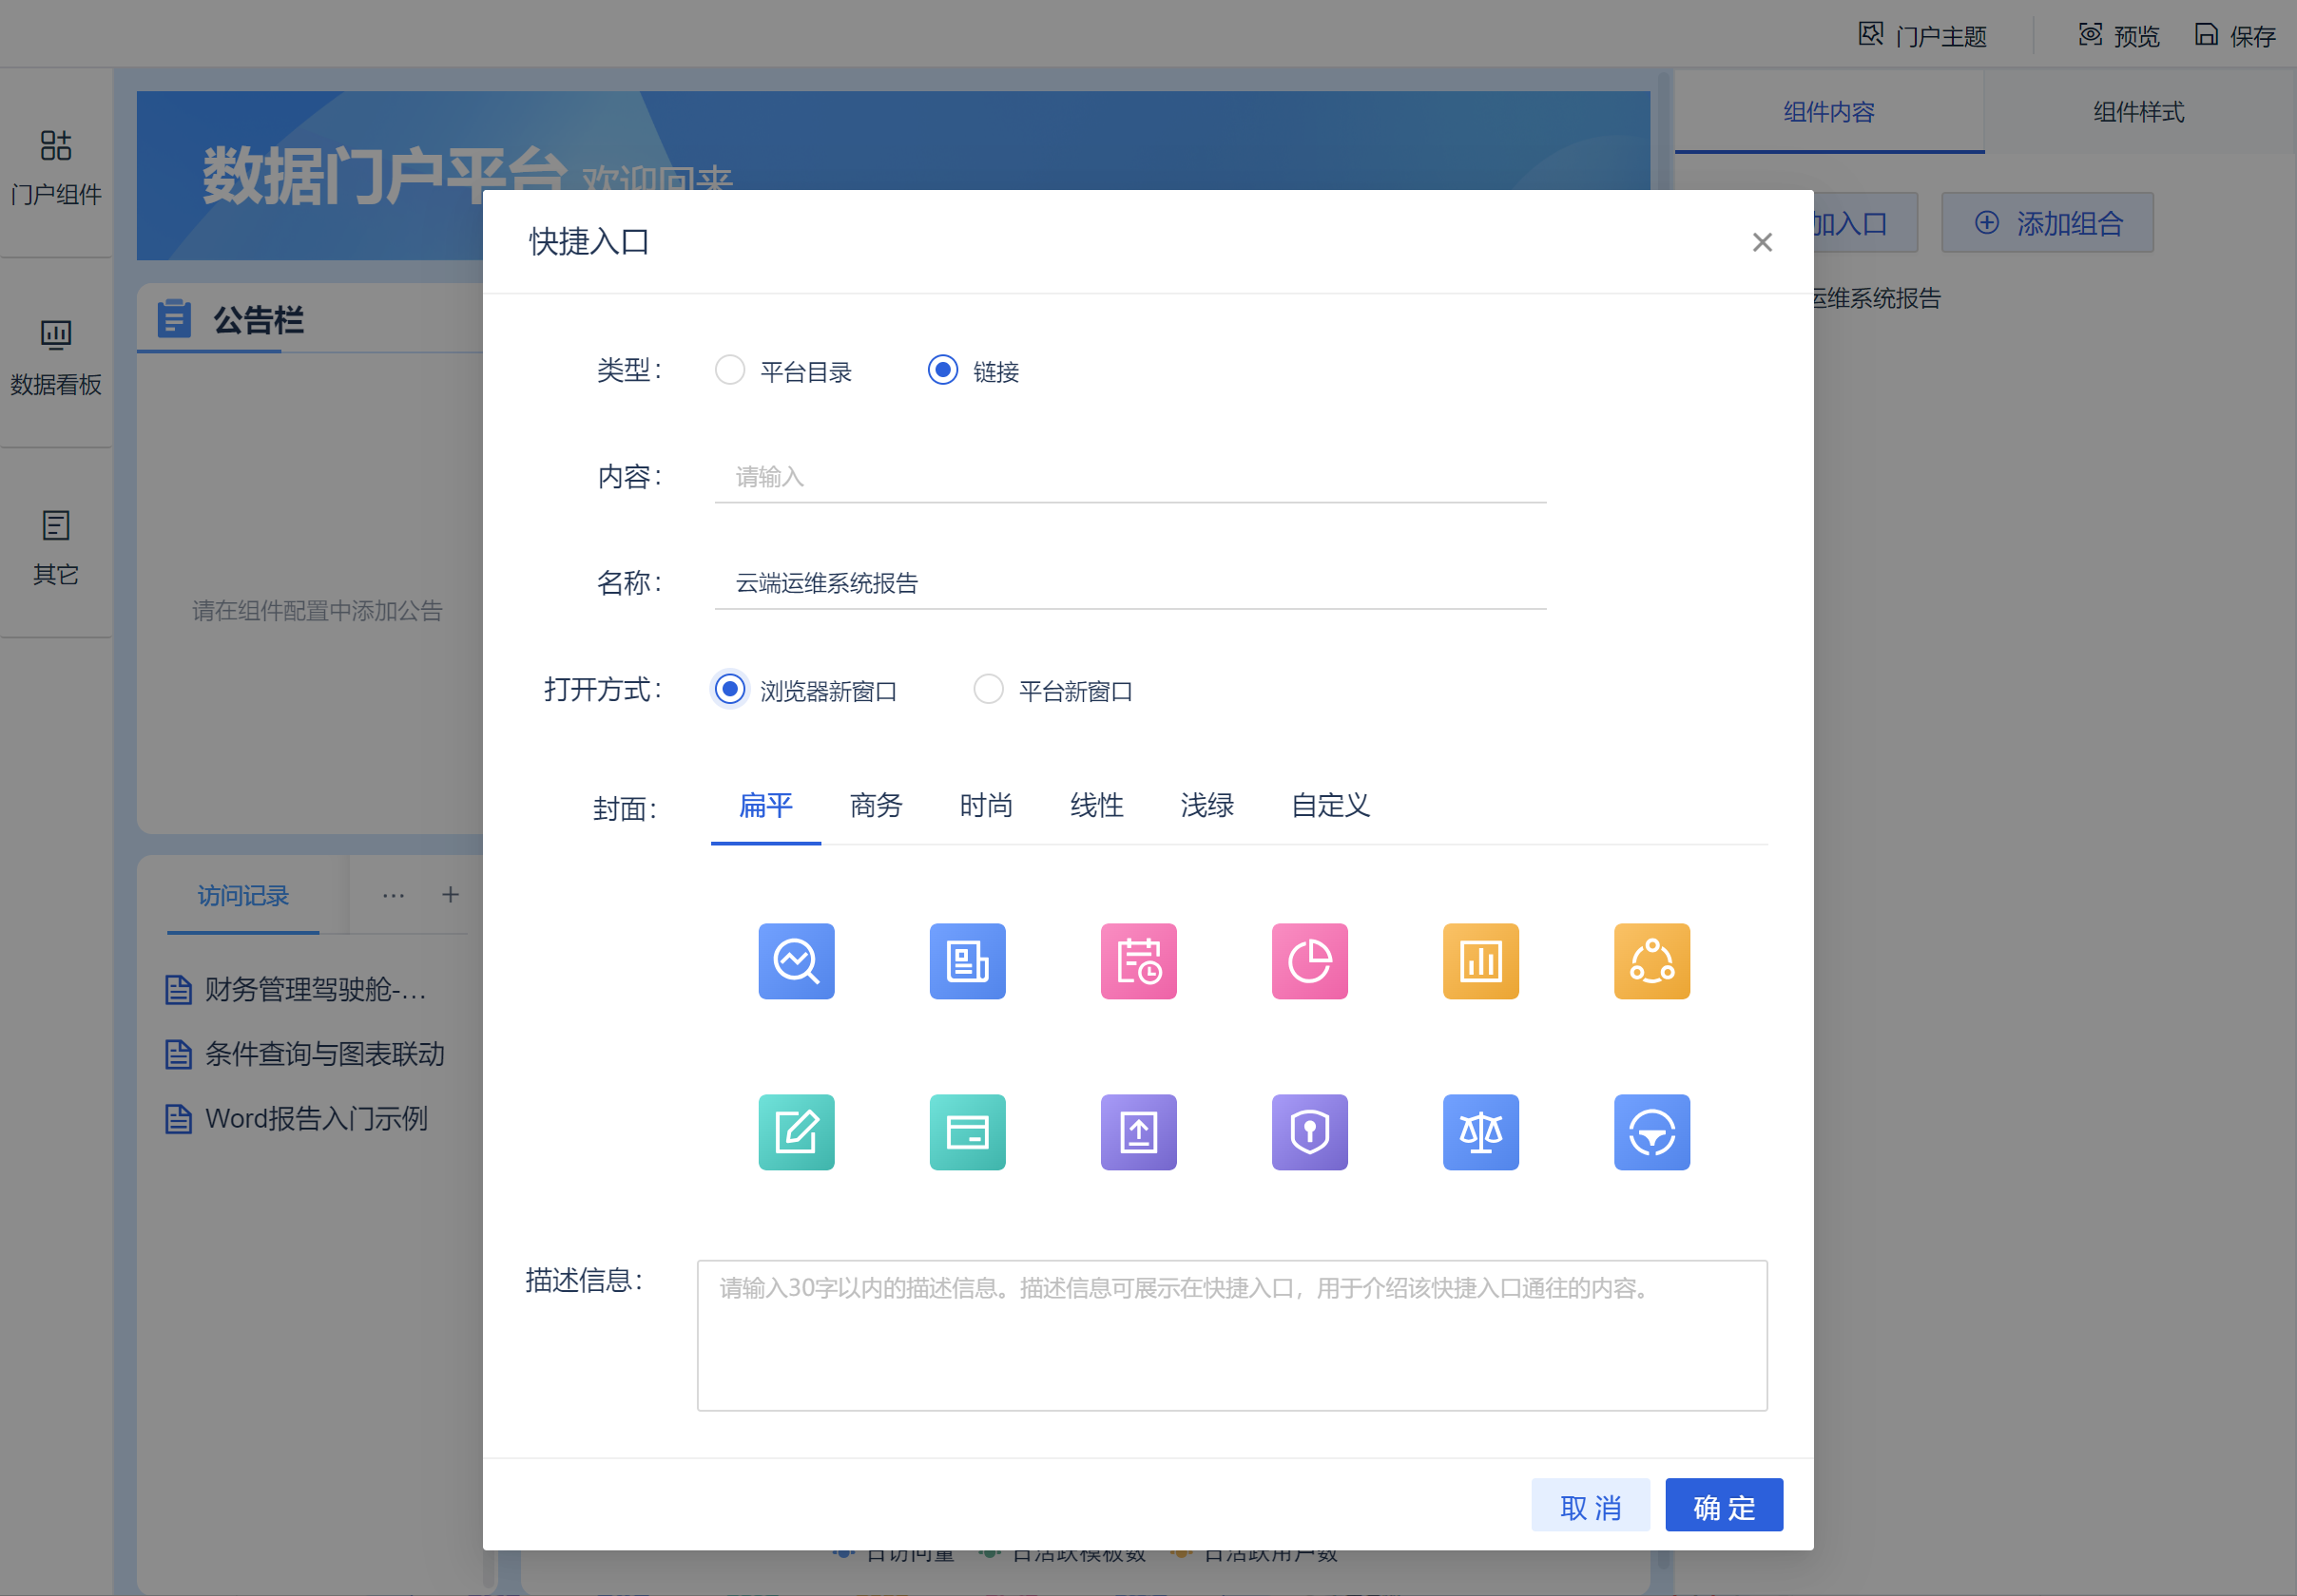Switch to the 线性 cover style tab

[1095, 806]
